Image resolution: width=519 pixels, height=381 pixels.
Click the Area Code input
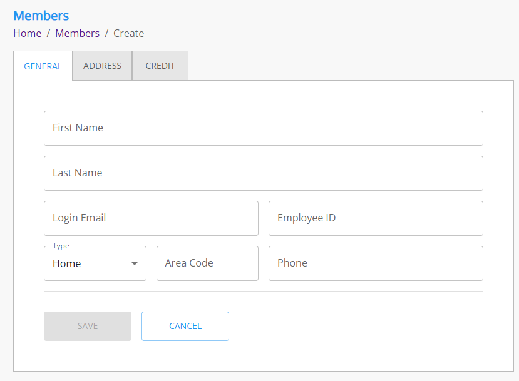pyautogui.click(x=207, y=263)
